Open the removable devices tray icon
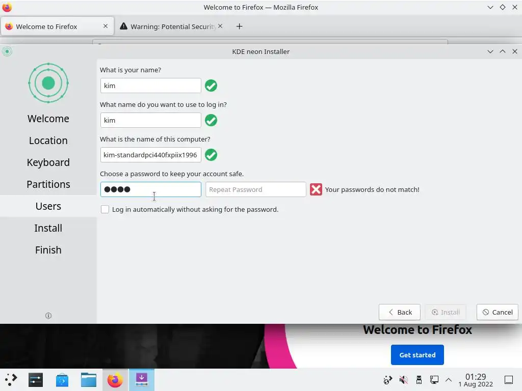This screenshot has height=391, width=522. coord(419,380)
